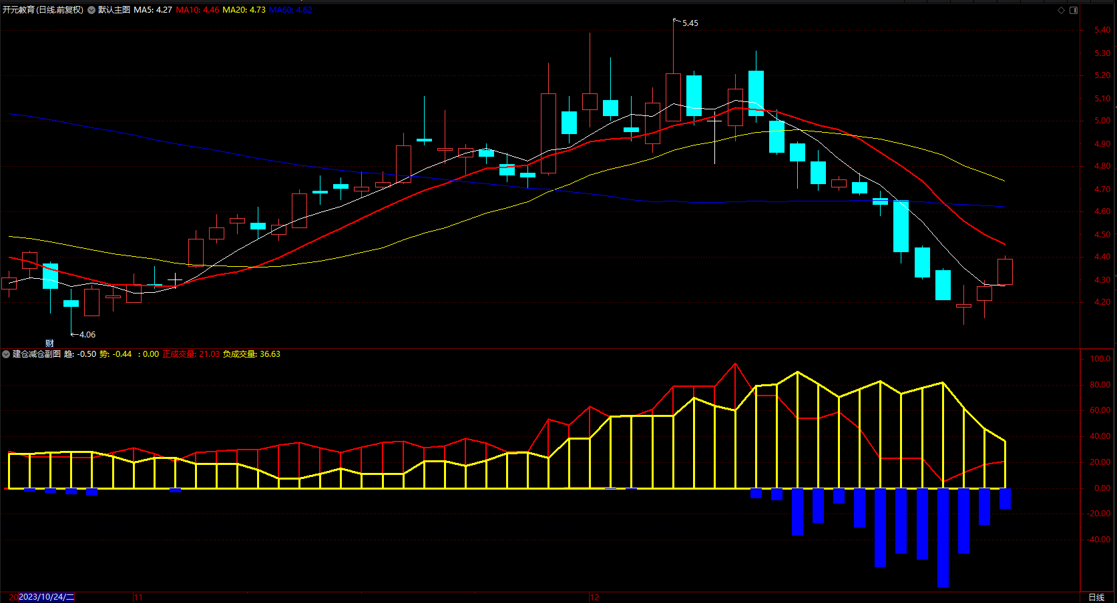
Task: Click the 12 month marker on time axis
Action: click(595, 598)
